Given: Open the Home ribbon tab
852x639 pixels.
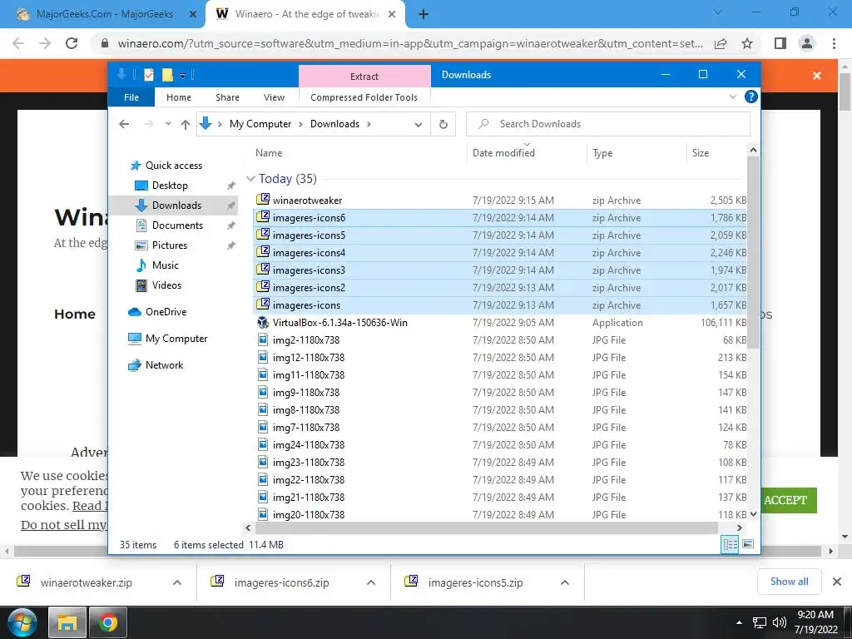Looking at the screenshot, I should pyautogui.click(x=179, y=97).
